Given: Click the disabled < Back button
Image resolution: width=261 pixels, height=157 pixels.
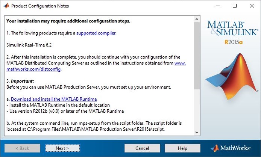Looking at the screenshot, I should point(22,148).
